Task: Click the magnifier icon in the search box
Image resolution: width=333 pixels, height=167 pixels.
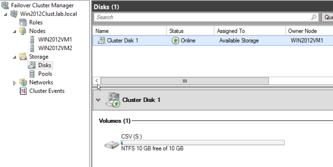Action: [314, 17]
